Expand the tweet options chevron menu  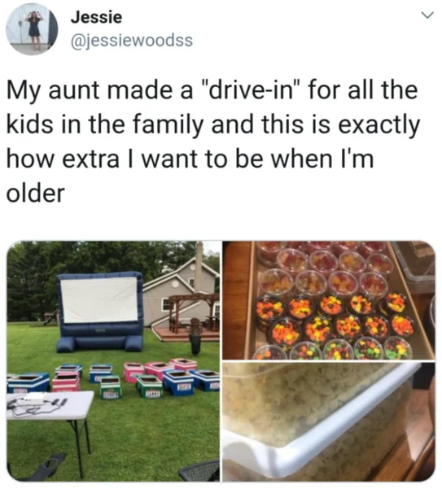427,15
